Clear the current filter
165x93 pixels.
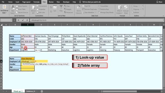tap(67, 6)
